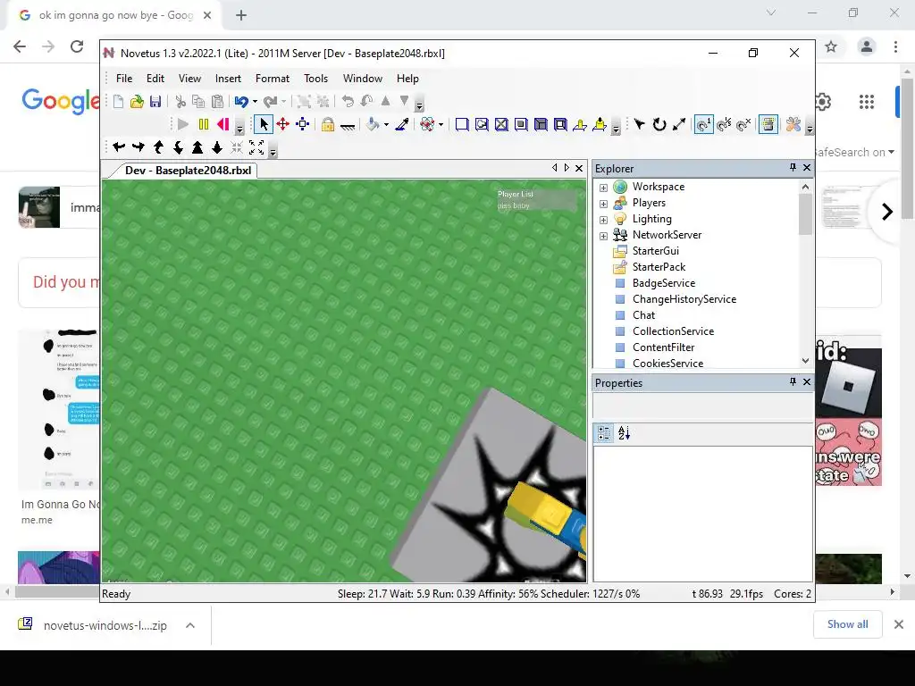Undo the last action with blue arrow
Screen dimensions: 915x686
pos(241,102)
